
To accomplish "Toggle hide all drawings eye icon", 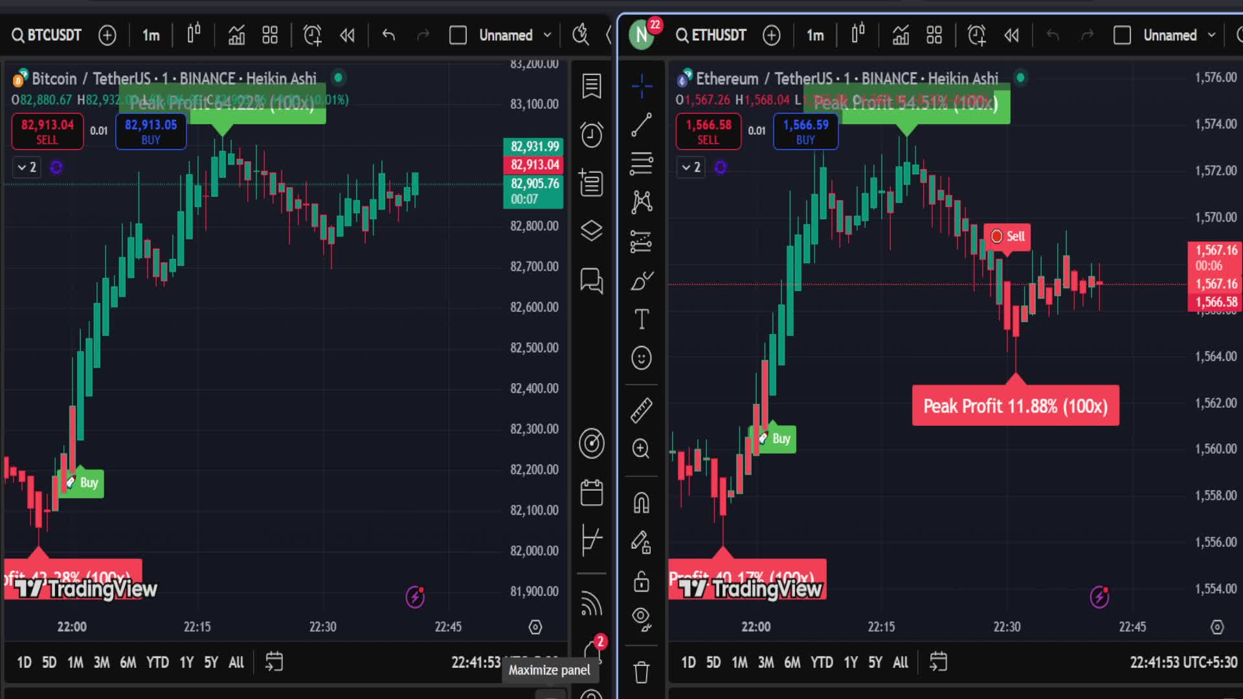I will coord(642,619).
